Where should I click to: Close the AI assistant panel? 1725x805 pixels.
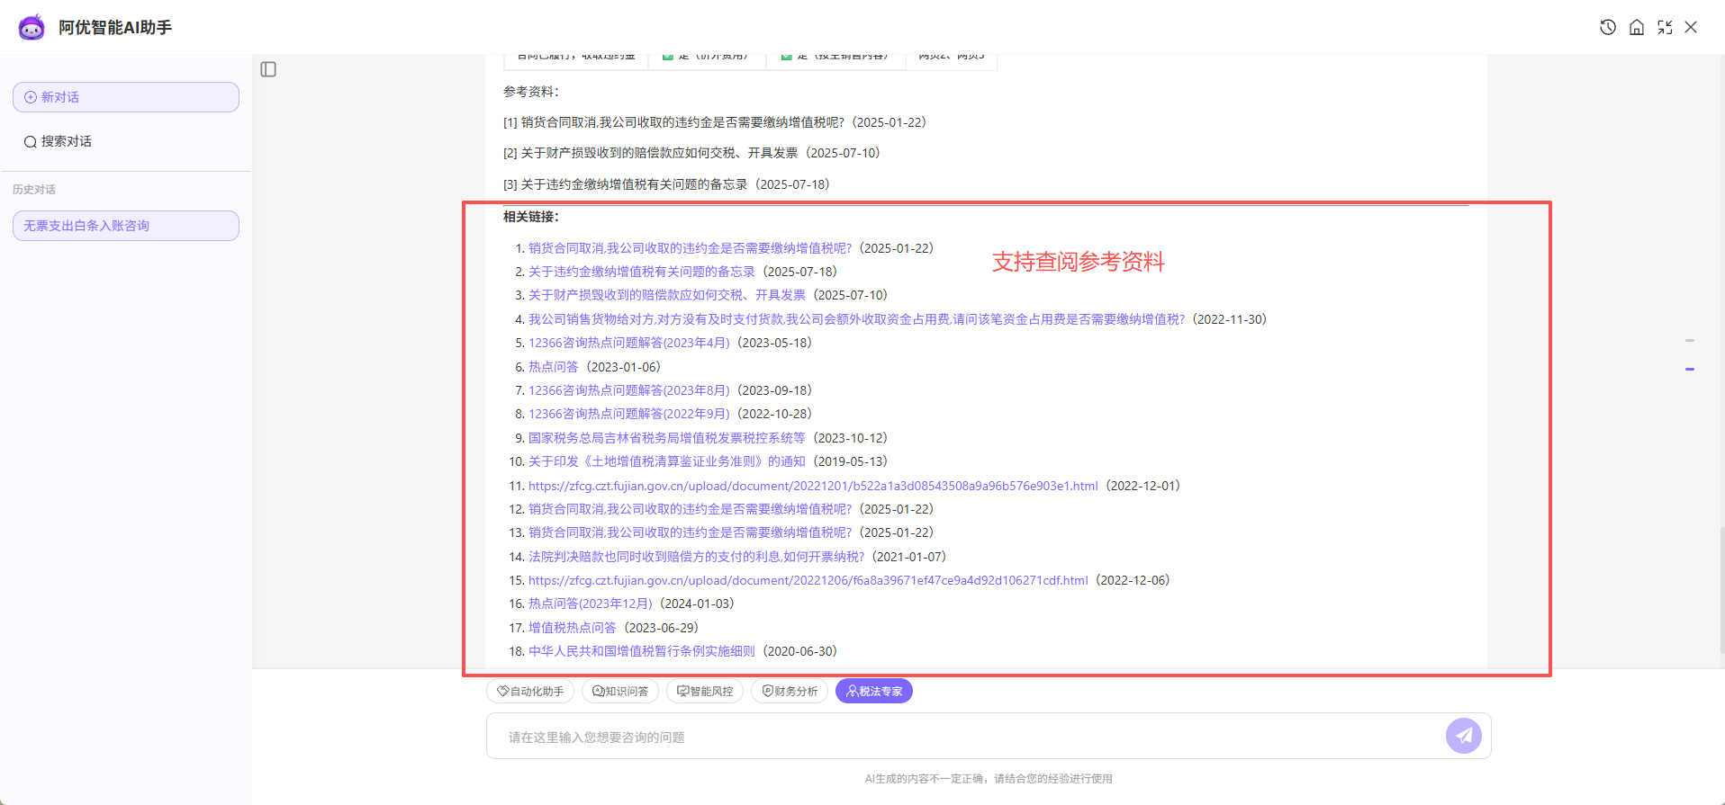coord(1691,27)
